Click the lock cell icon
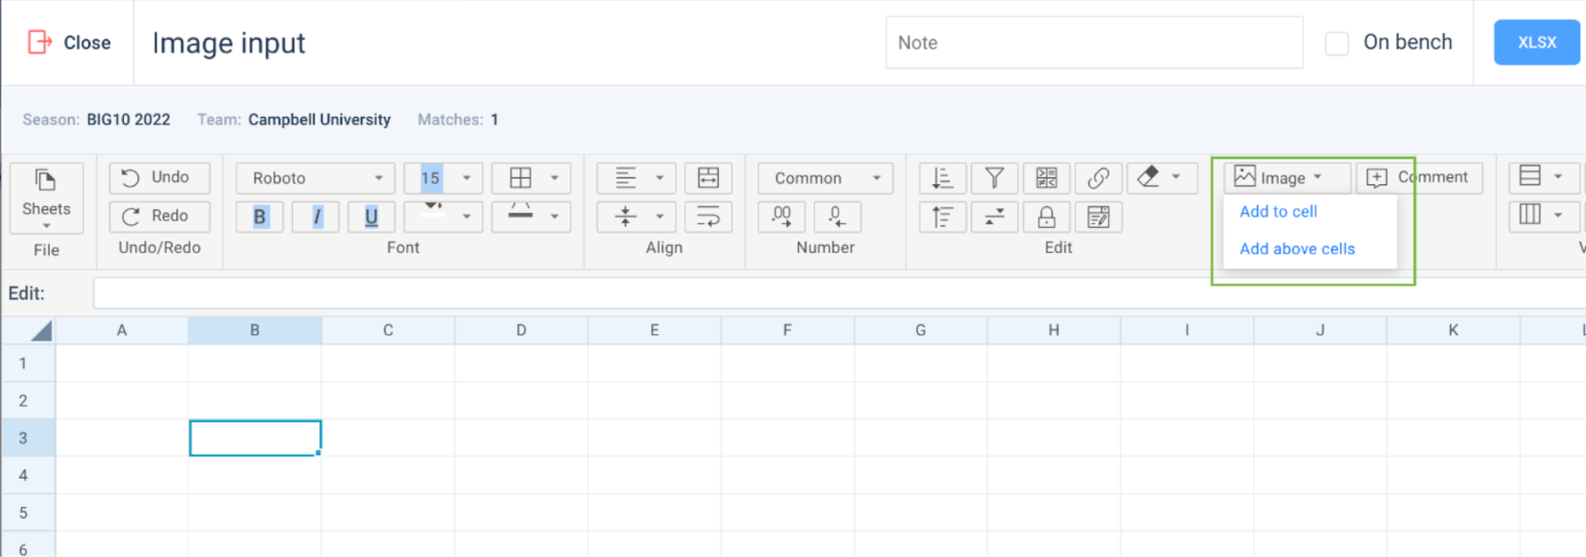The width and height of the screenshot is (1586, 557). tap(1047, 216)
